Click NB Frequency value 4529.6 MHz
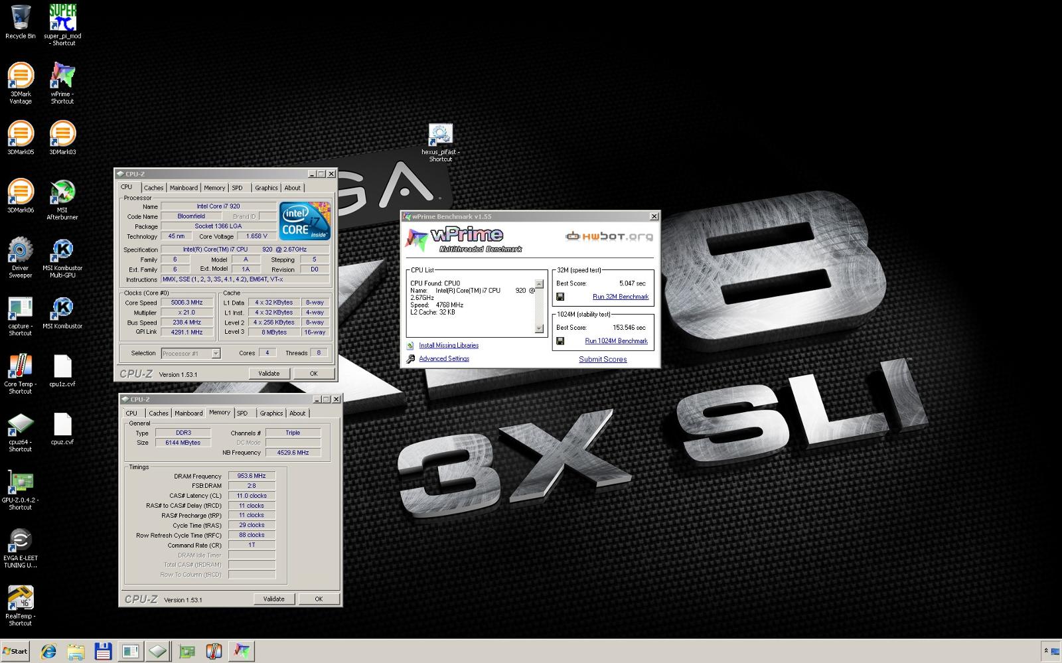 (293, 453)
